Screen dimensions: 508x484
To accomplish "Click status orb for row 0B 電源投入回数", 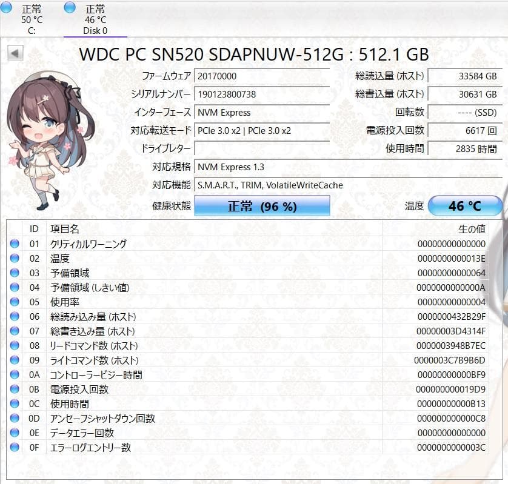I will [15, 389].
